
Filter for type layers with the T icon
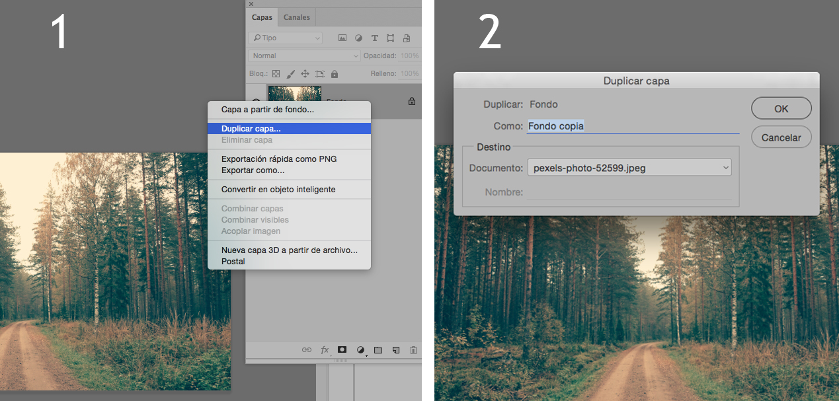pos(374,38)
